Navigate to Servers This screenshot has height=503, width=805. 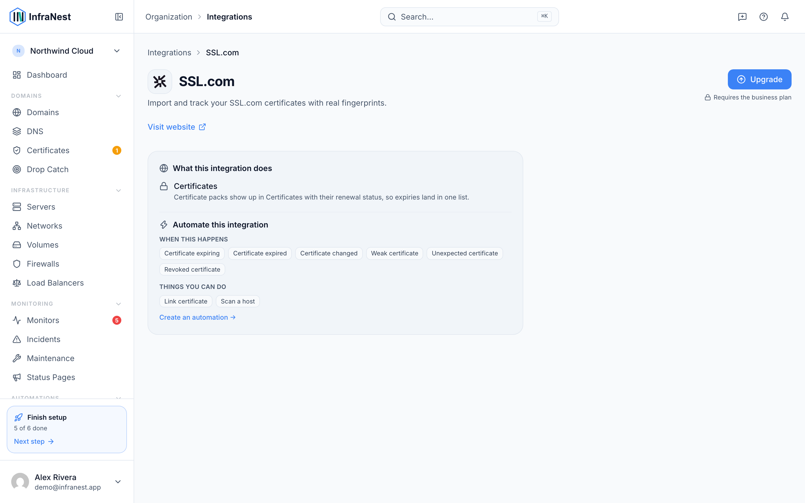click(x=67, y=207)
